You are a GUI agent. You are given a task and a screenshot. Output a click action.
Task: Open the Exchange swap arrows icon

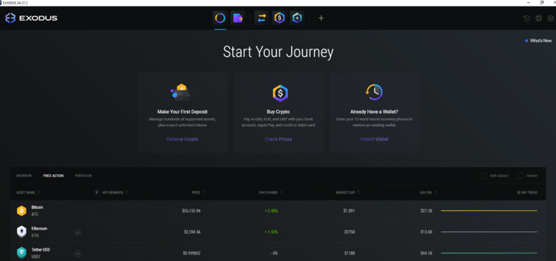[x=262, y=18]
